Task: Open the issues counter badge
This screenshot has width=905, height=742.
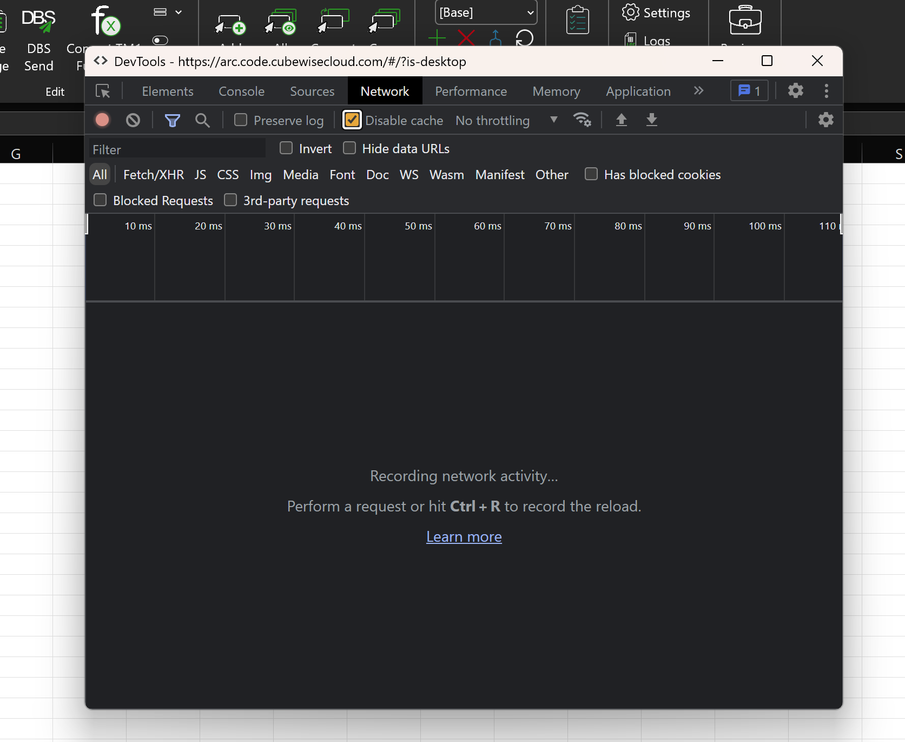Action: click(750, 90)
